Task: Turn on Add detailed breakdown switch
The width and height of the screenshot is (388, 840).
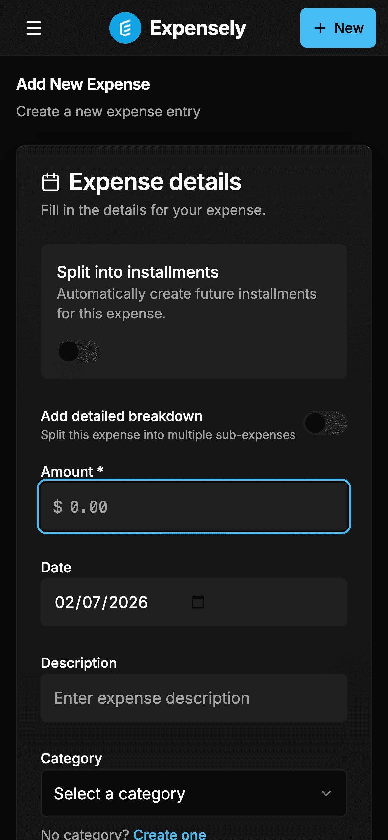Action: click(325, 423)
